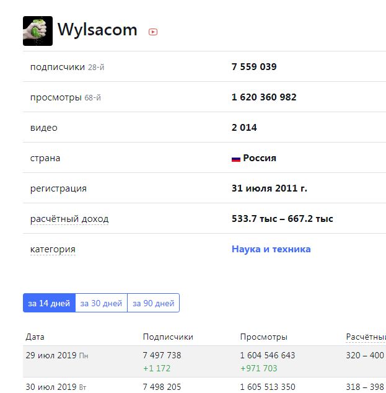
Task: Click the 'Расчётны' column header in the table
Action: [366, 337]
